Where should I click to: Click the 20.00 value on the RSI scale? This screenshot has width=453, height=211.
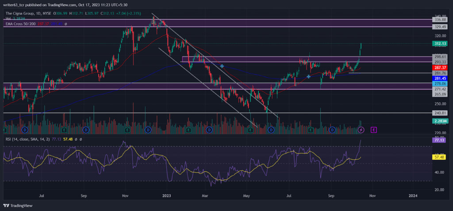pos(439,190)
